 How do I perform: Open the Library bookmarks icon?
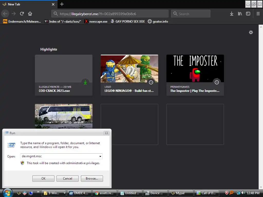pyautogui.click(x=240, y=14)
